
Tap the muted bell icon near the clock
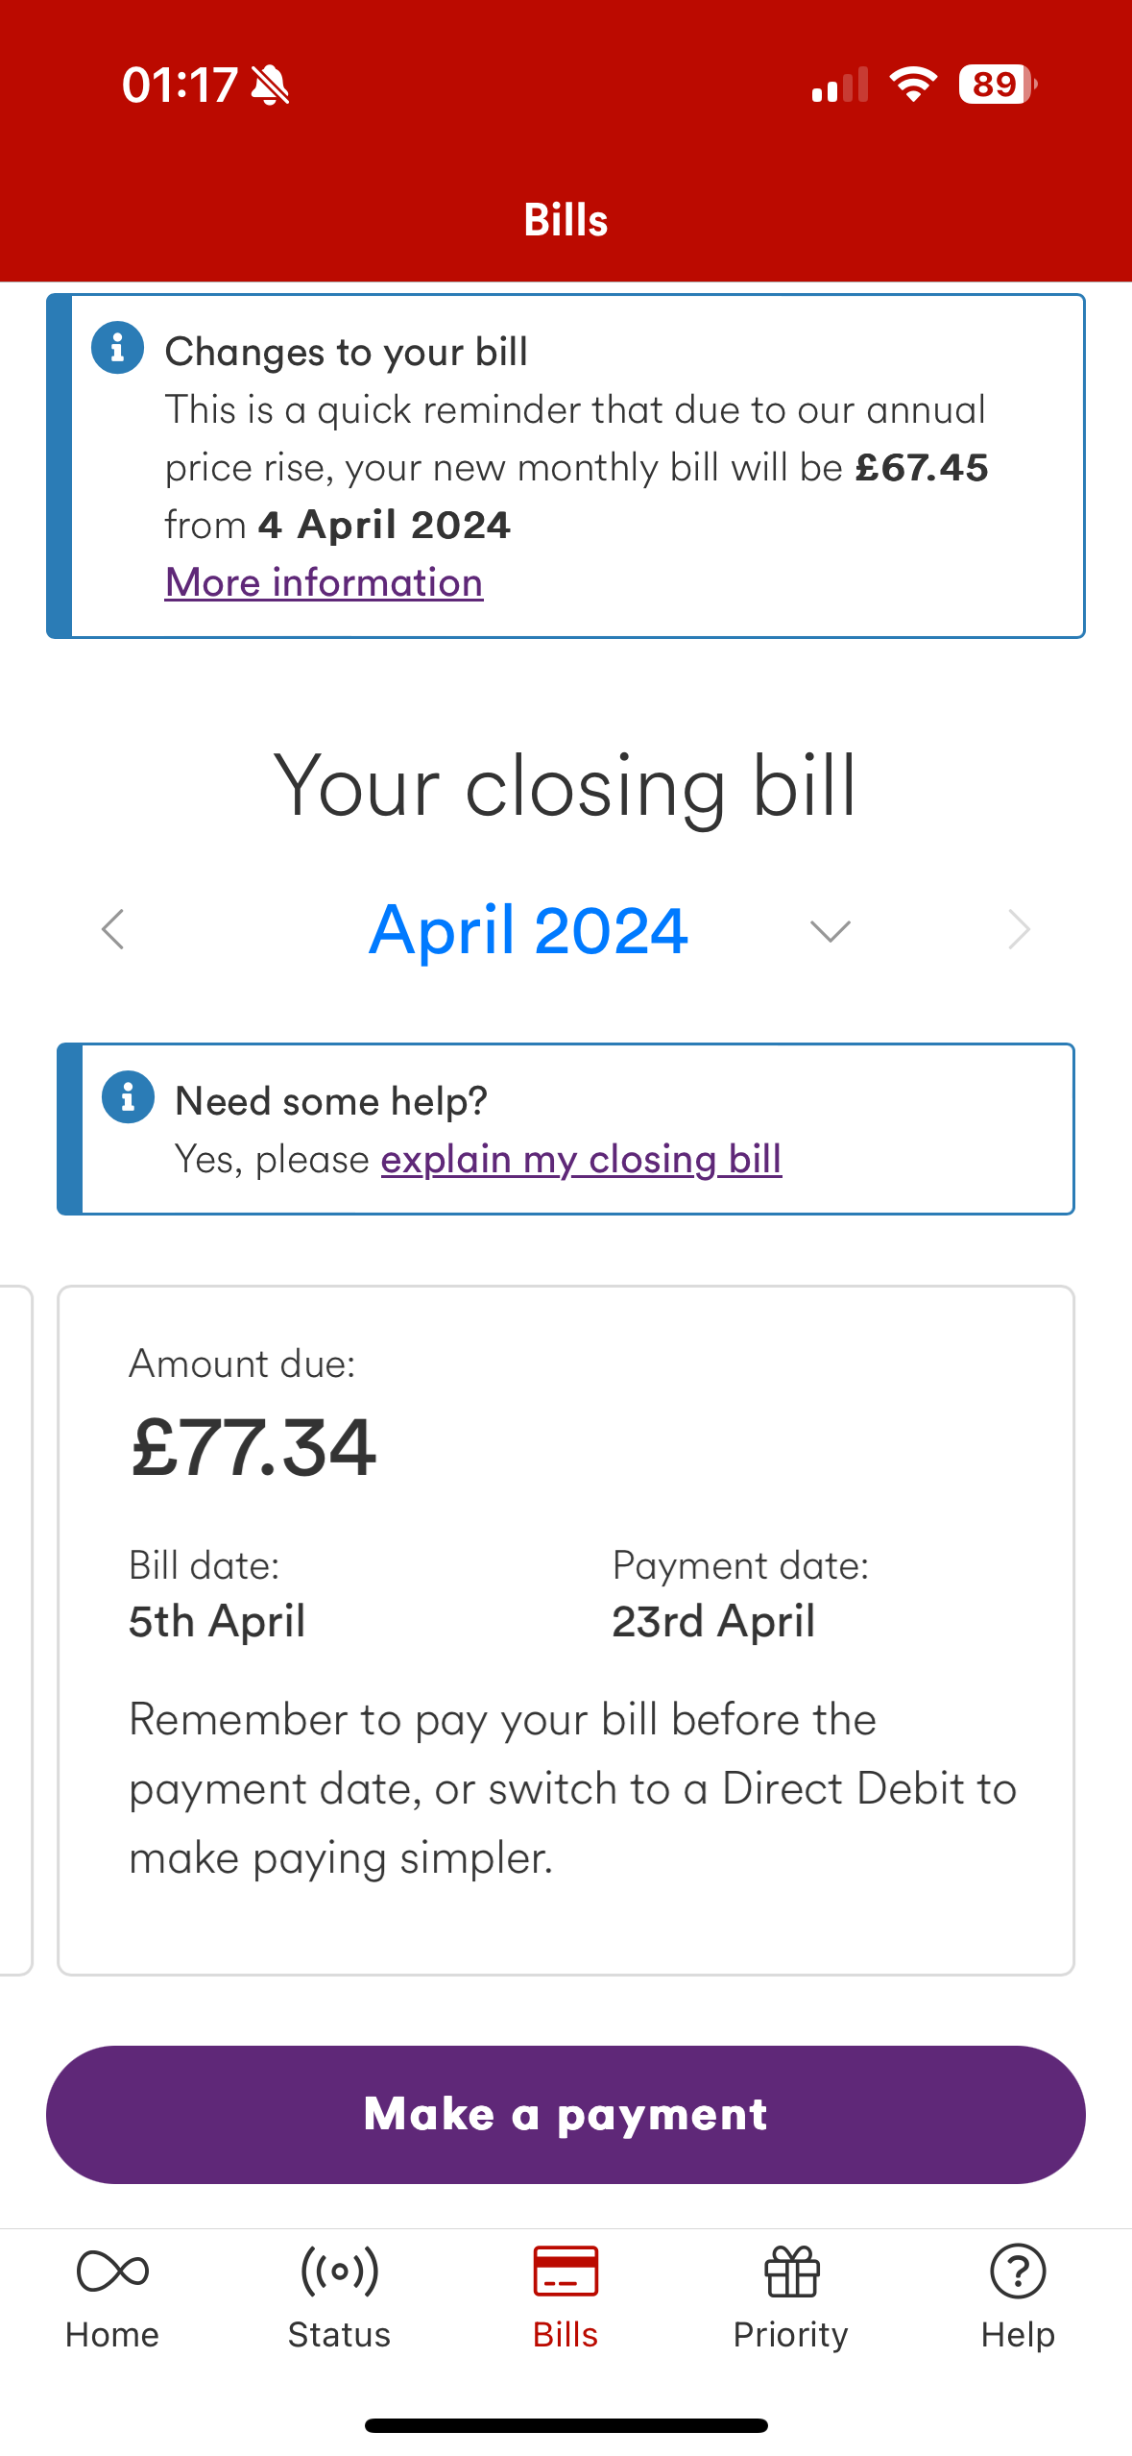pos(270,86)
